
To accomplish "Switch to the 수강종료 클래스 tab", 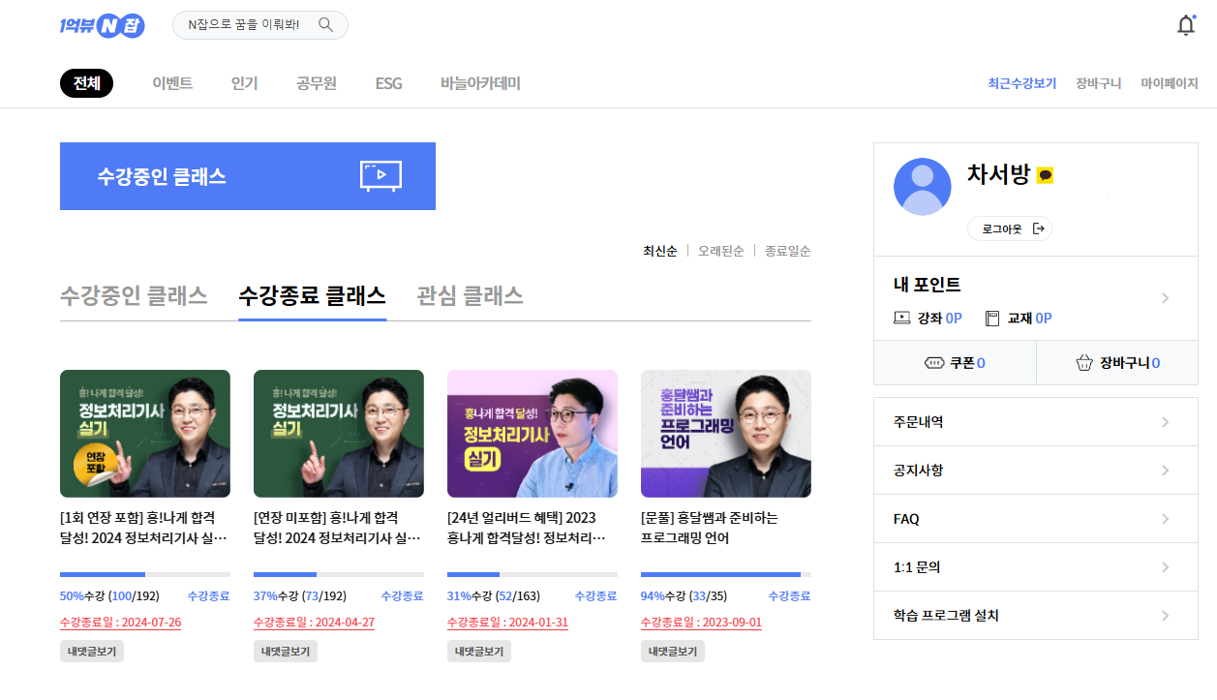I will pyautogui.click(x=312, y=295).
